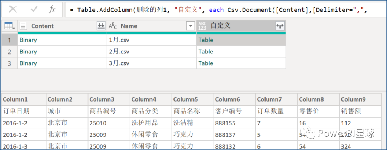Open the Table link for 2月.csv
Screen dimensions: 387x150
tap(206, 52)
